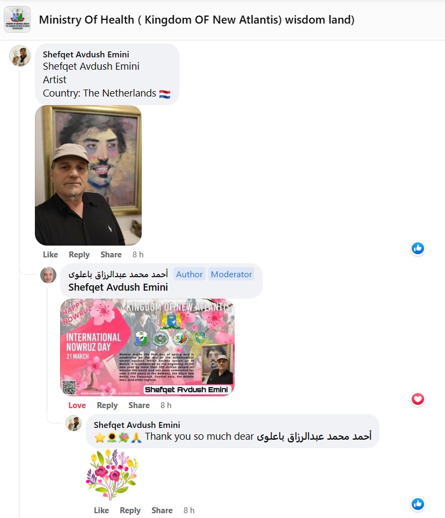445x518 pixels.
Task: Click the tagged name Shefqet Avdush Emini
Action: (x=118, y=287)
